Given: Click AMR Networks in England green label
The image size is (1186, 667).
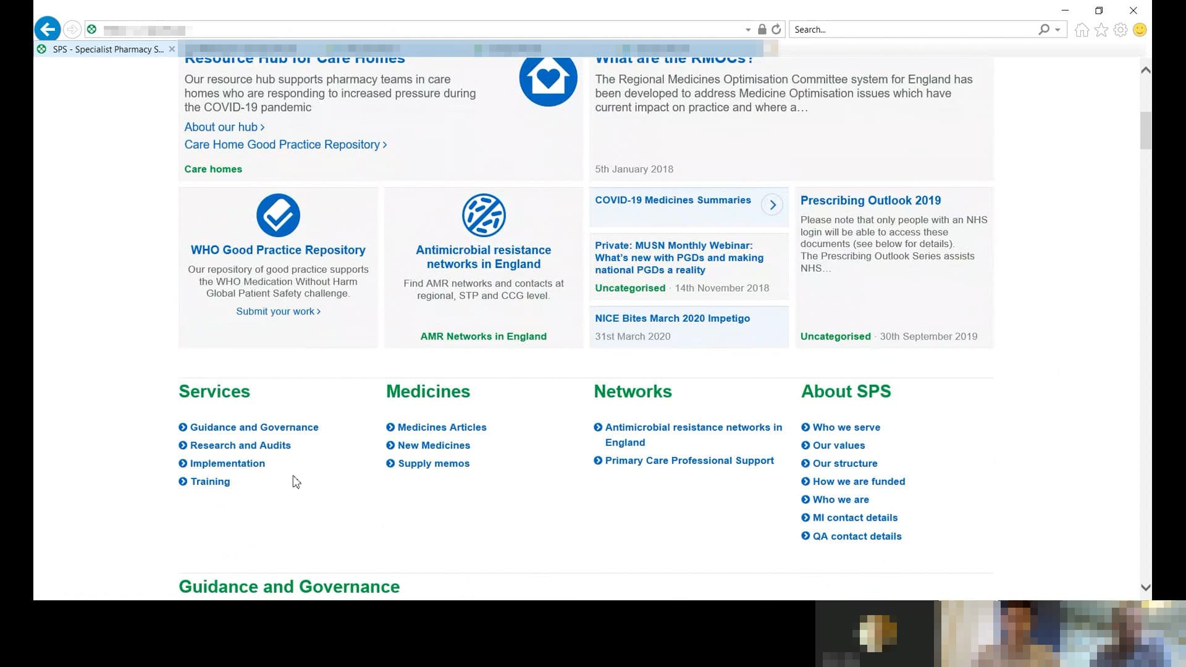Looking at the screenshot, I should [484, 336].
